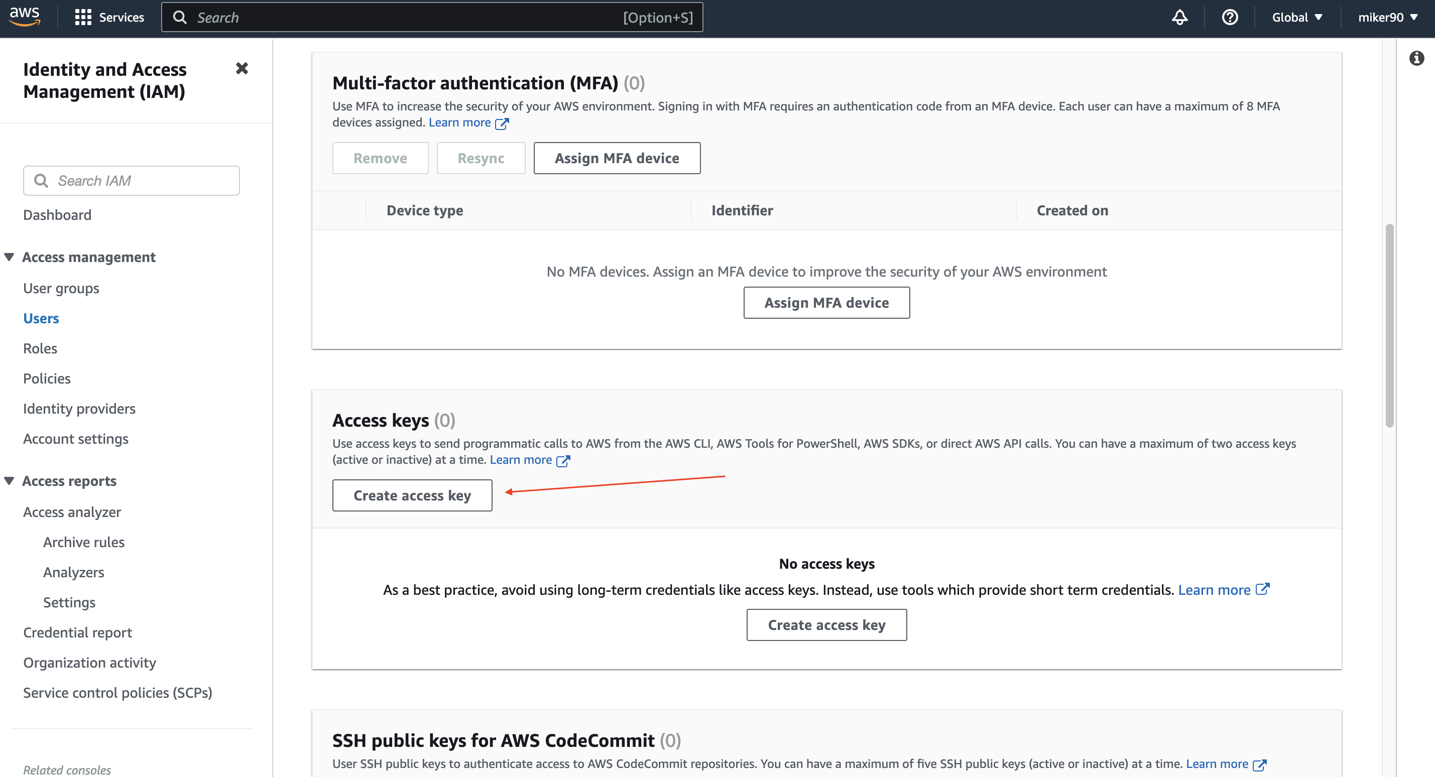
Task: Click the Multi-factor authentication (MFA) heading
Action: pyautogui.click(x=475, y=82)
